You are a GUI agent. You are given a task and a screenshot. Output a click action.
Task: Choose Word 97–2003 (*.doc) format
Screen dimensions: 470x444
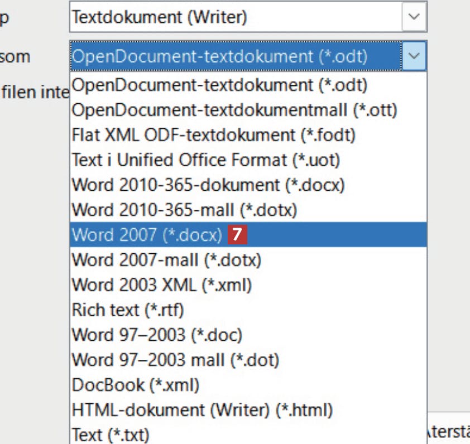click(157, 335)
